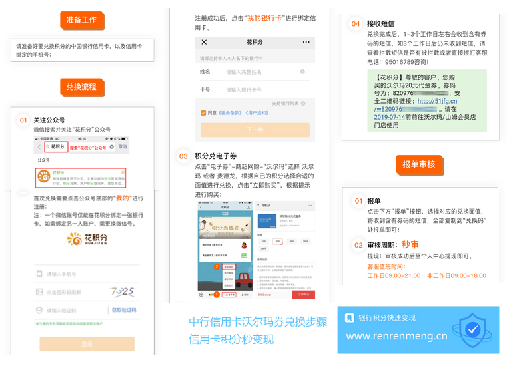Click the www.renrenmeng.cn website address
The width and height of the screenshot is (515, 366).
(396, 336)
